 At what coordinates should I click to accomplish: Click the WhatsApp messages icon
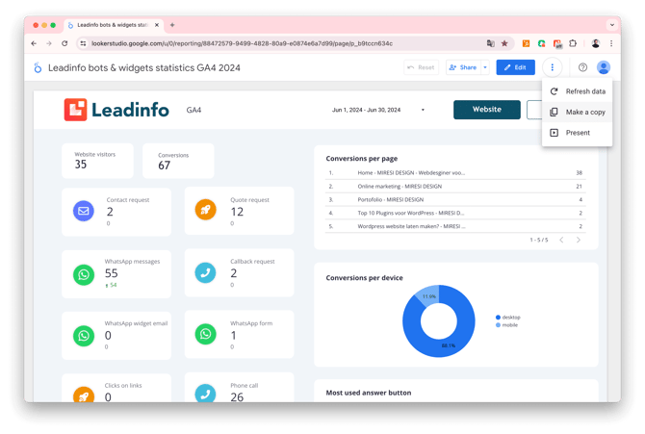coord(84,274)
